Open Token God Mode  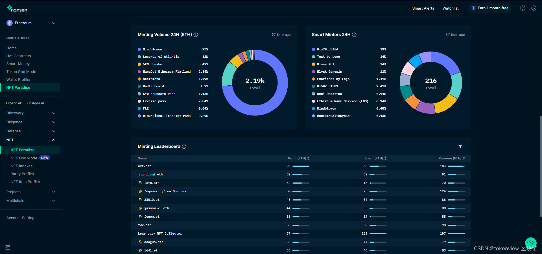[x=21, y=72]
